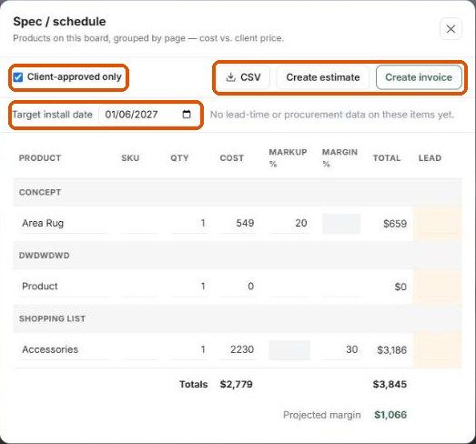Edit Product row quantity field

(x=190, y=287)
